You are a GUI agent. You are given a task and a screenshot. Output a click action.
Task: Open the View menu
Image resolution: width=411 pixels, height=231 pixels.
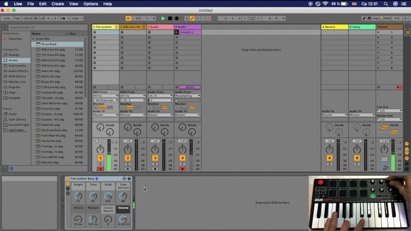(74, 4)
